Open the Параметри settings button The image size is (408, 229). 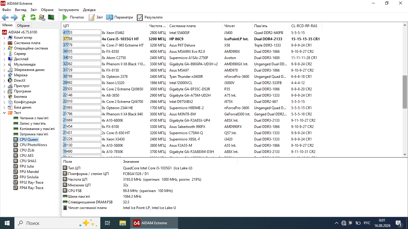[x=119, y=17]
